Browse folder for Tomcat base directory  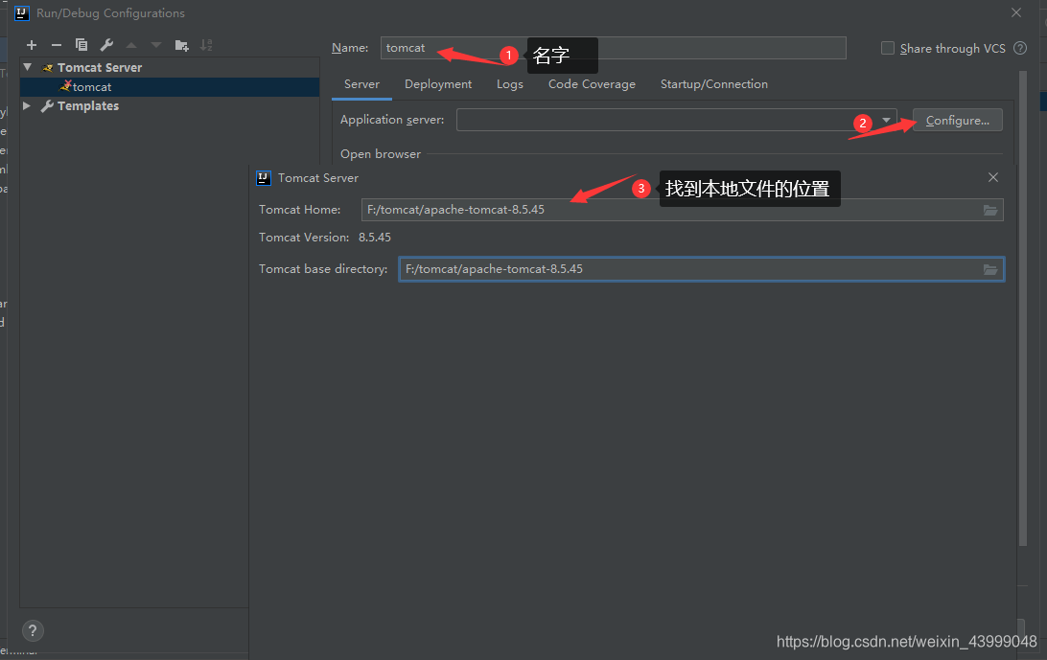990,269
